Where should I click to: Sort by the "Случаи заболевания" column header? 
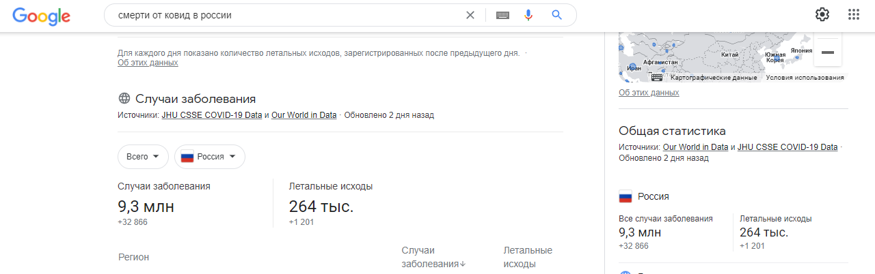[432, 257]
